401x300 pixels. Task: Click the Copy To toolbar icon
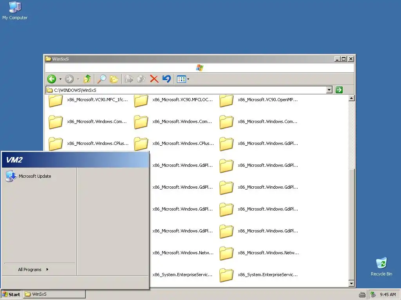(x=141, y=79)
